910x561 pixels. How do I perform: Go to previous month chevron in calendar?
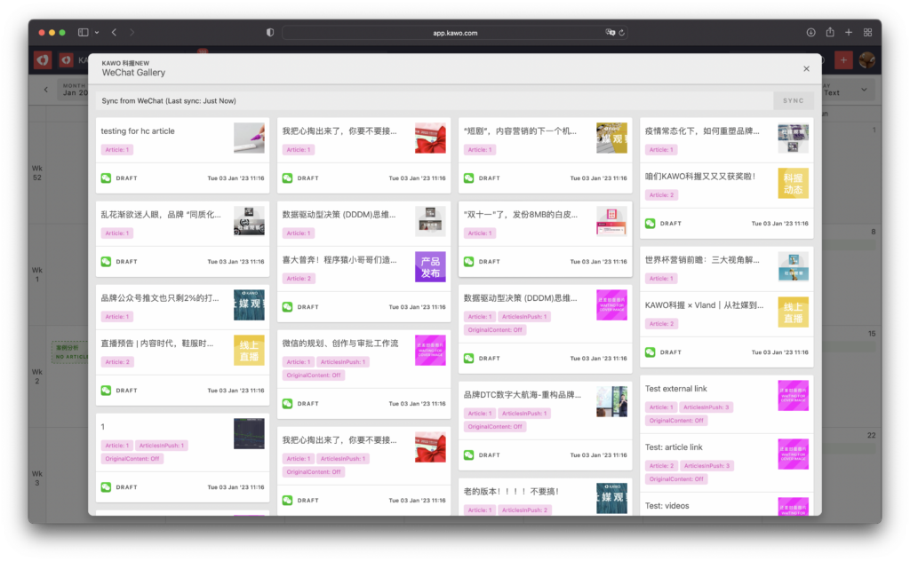click(x=46, y=90)
